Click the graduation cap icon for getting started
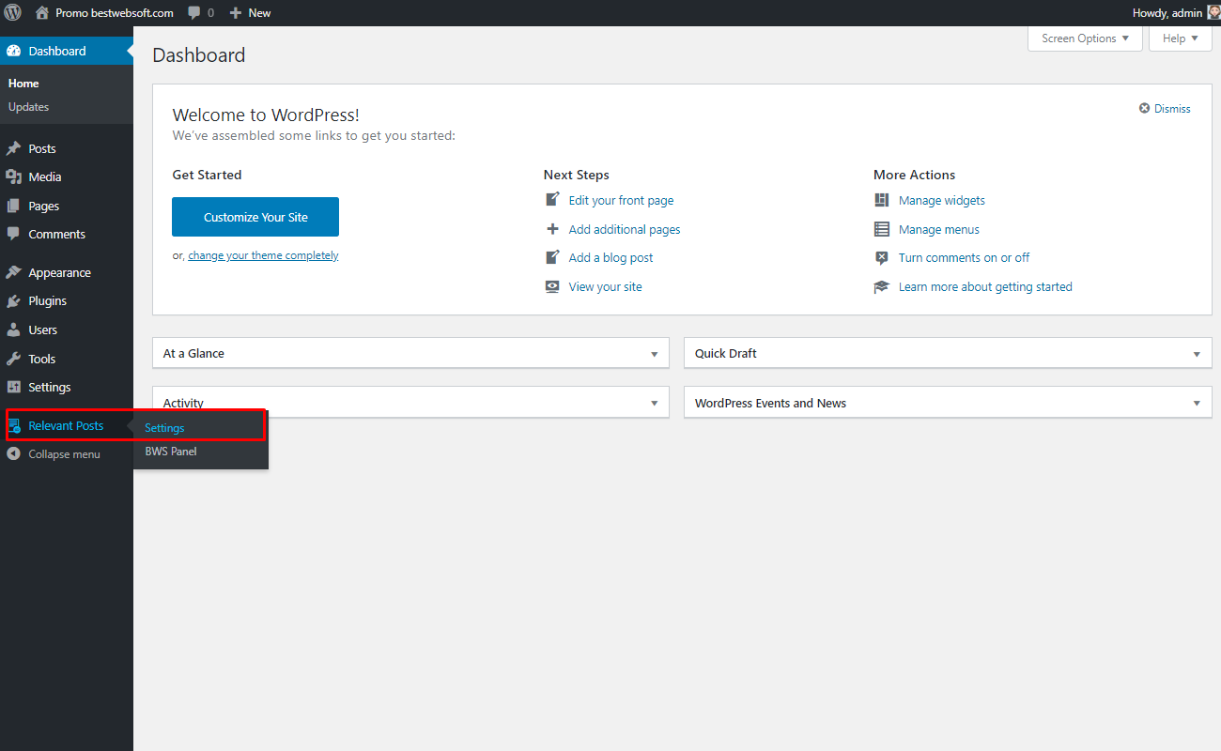This screenshot has height=751, width=1221. pos(881,286)
